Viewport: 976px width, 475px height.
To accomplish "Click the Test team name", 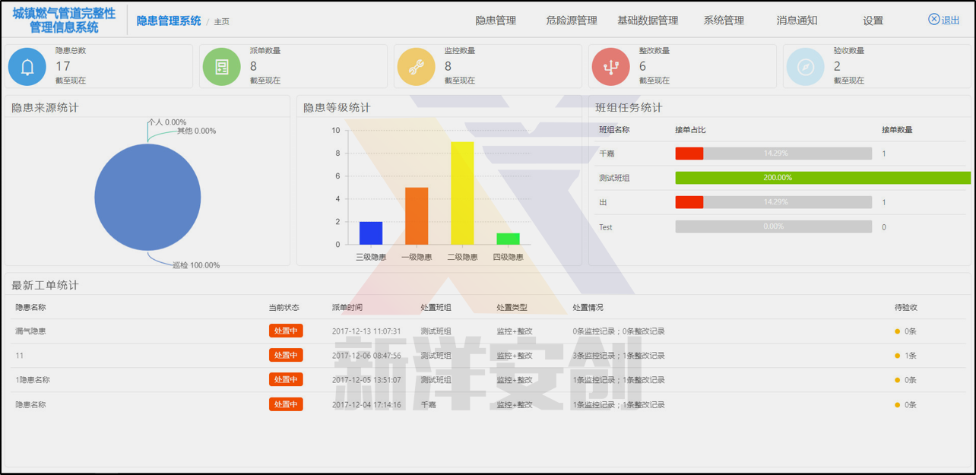I will click(x=606, y=227).
